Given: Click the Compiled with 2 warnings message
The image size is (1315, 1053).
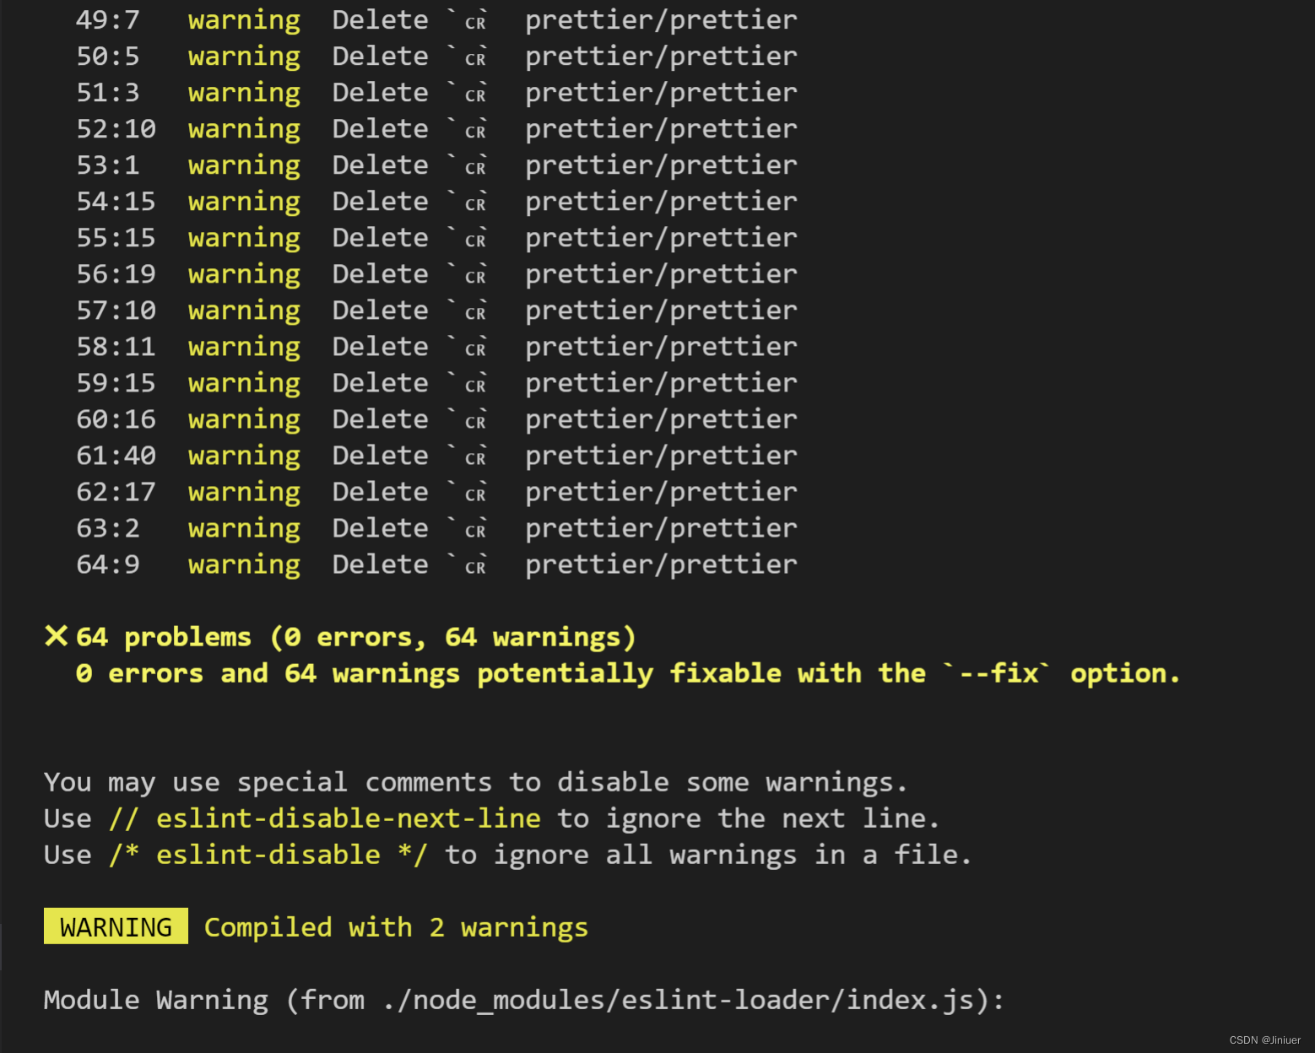Looking at the screenshot, I should coord(395,926).
